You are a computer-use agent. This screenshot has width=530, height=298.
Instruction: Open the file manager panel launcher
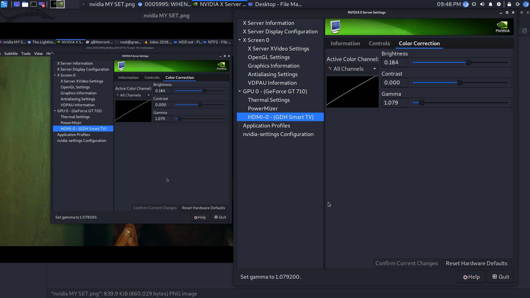(25, 4)
